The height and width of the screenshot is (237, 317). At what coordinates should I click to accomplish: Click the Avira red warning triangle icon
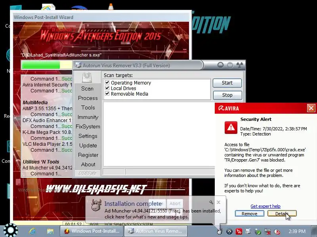coord(231,127)
